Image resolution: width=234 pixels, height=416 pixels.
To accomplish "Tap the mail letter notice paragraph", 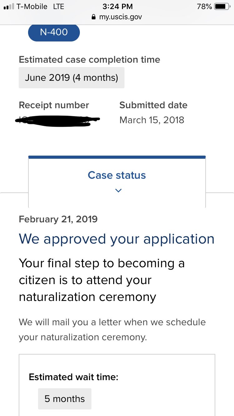I will [x=112, y=330].
